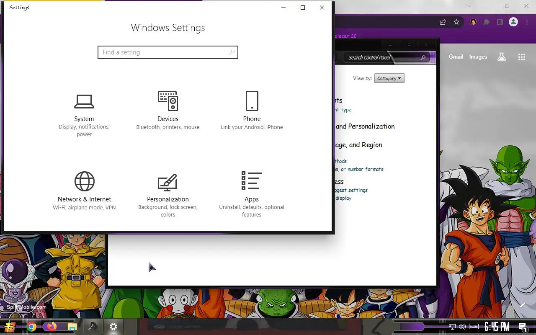Open the Devices settings category
Screen dimensions: 536x335
click(168, 111)
